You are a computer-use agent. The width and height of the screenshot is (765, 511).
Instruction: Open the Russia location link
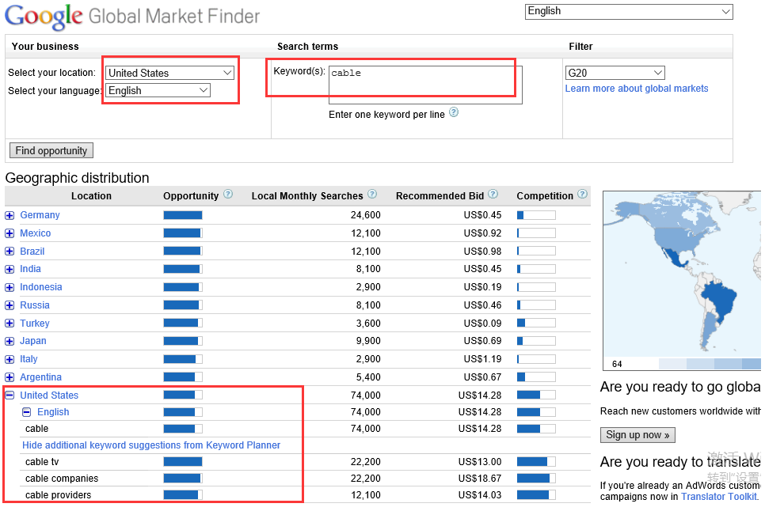35,305
